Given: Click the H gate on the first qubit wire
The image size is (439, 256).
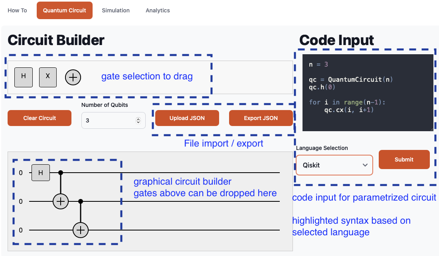Looking at the screenshot, I should click(40, 173).
